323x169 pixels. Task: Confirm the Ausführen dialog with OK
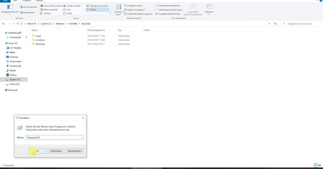(37, 151)
